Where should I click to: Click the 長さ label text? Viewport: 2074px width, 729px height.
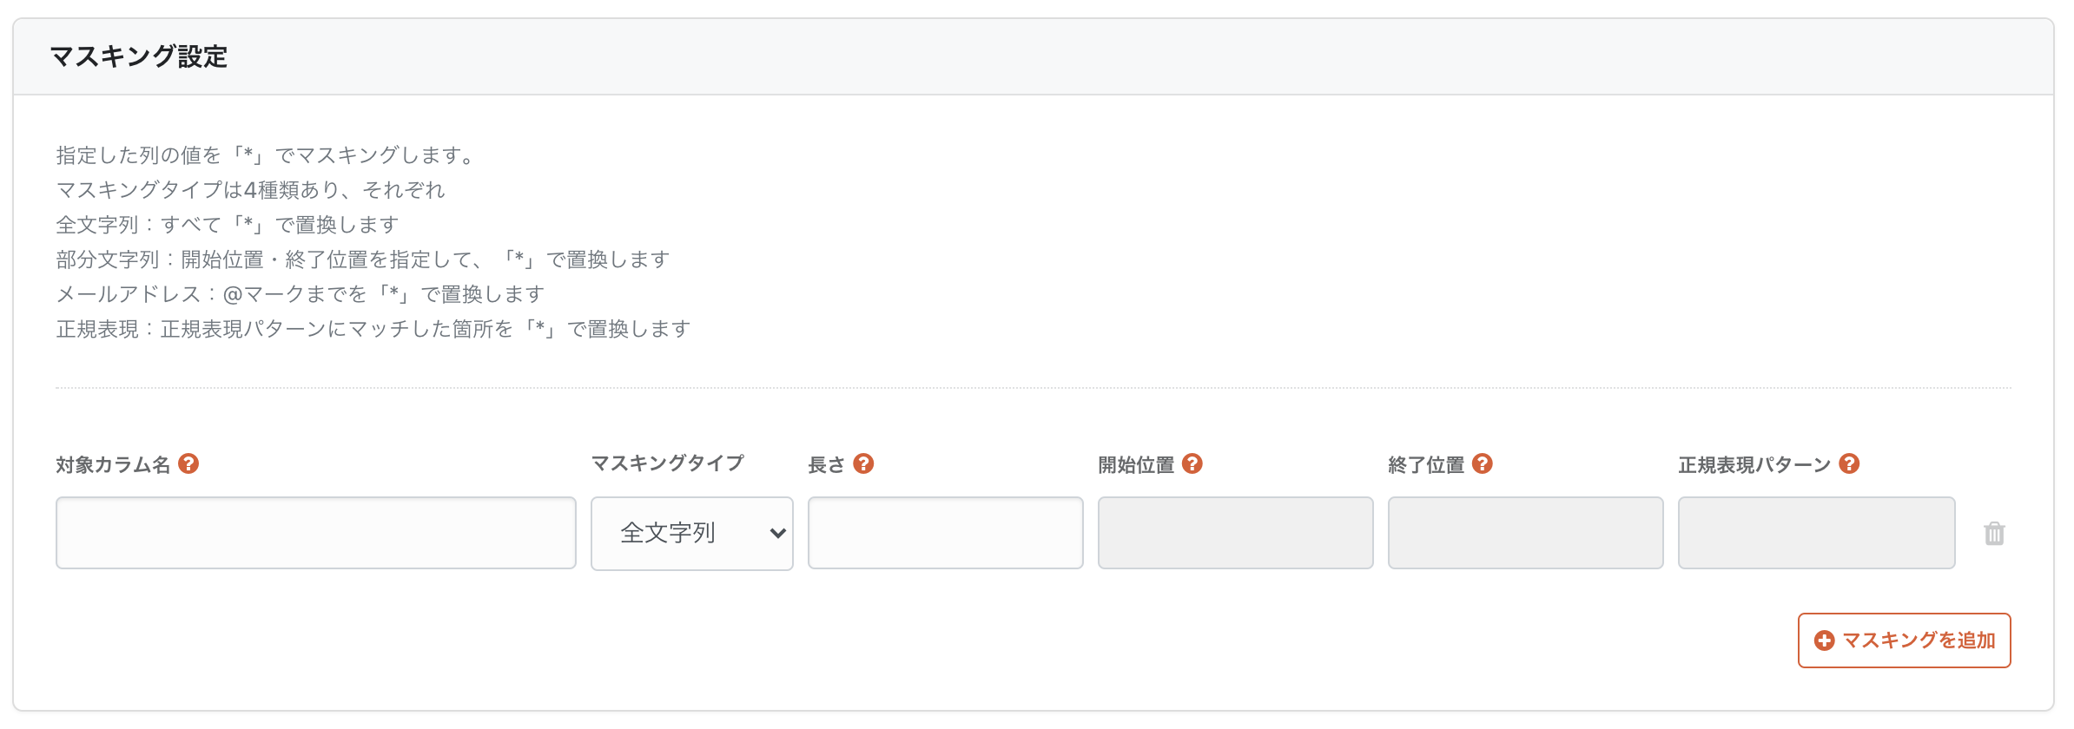pyautogui.click(x=826, y=465)
